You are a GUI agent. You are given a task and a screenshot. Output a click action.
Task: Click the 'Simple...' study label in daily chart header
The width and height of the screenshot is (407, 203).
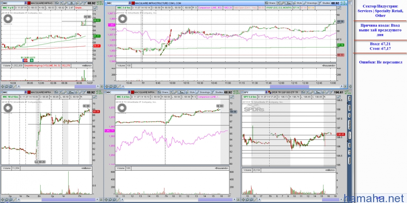pos(79,8)
